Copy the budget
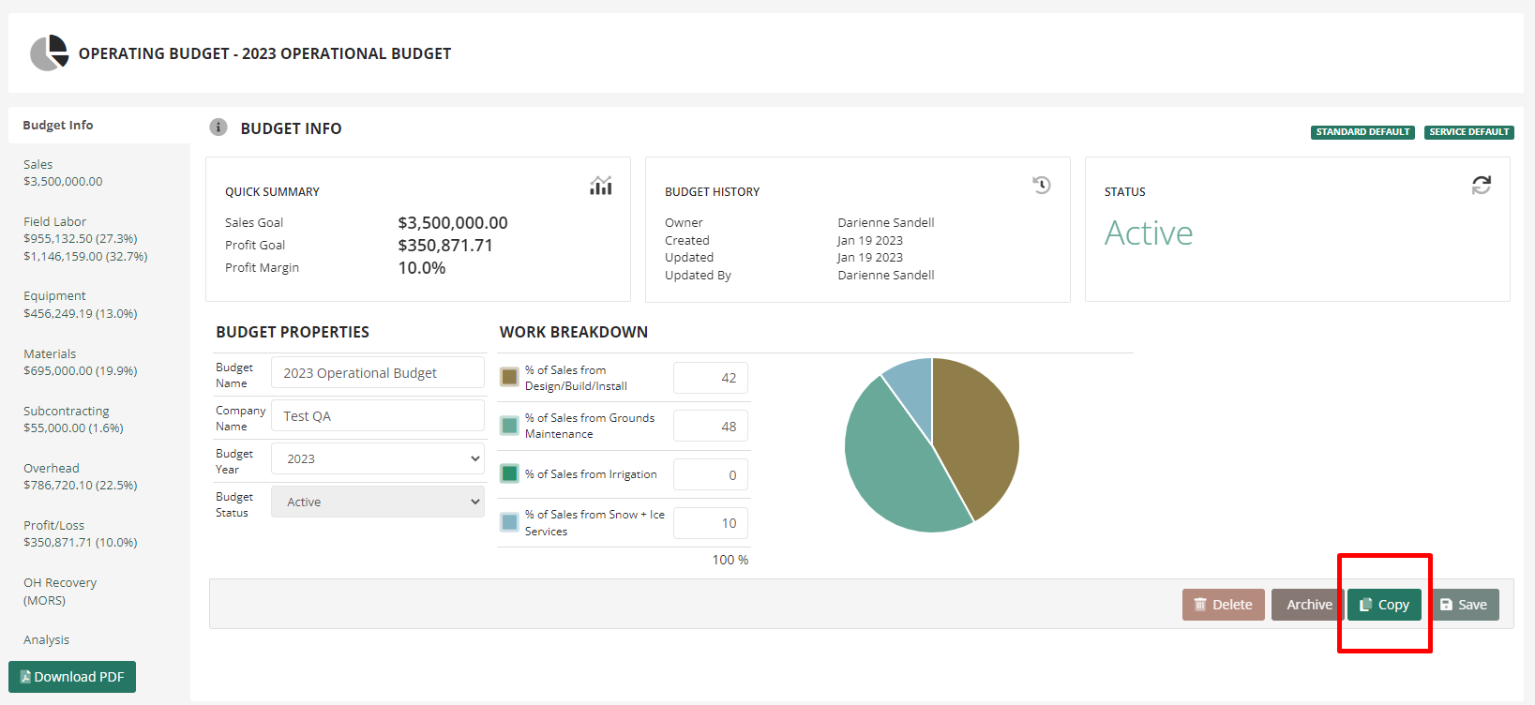 pos(1385,605)
